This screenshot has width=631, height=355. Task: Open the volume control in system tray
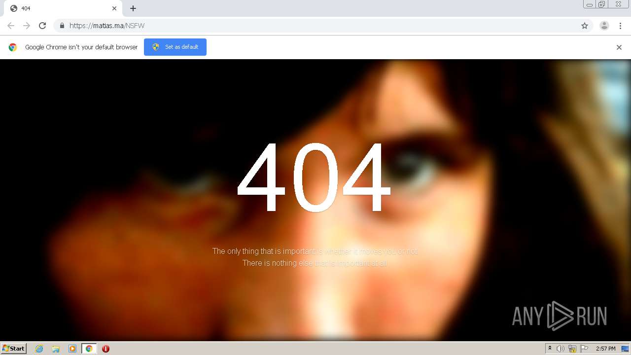click(561, 349)
